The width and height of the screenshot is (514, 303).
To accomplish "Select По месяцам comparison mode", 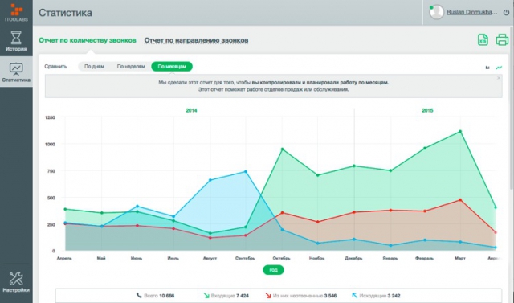I will click(172, 66).
